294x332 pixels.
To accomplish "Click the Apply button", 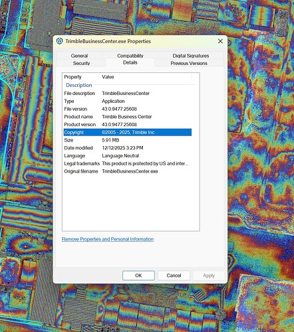I will (209, 276).
